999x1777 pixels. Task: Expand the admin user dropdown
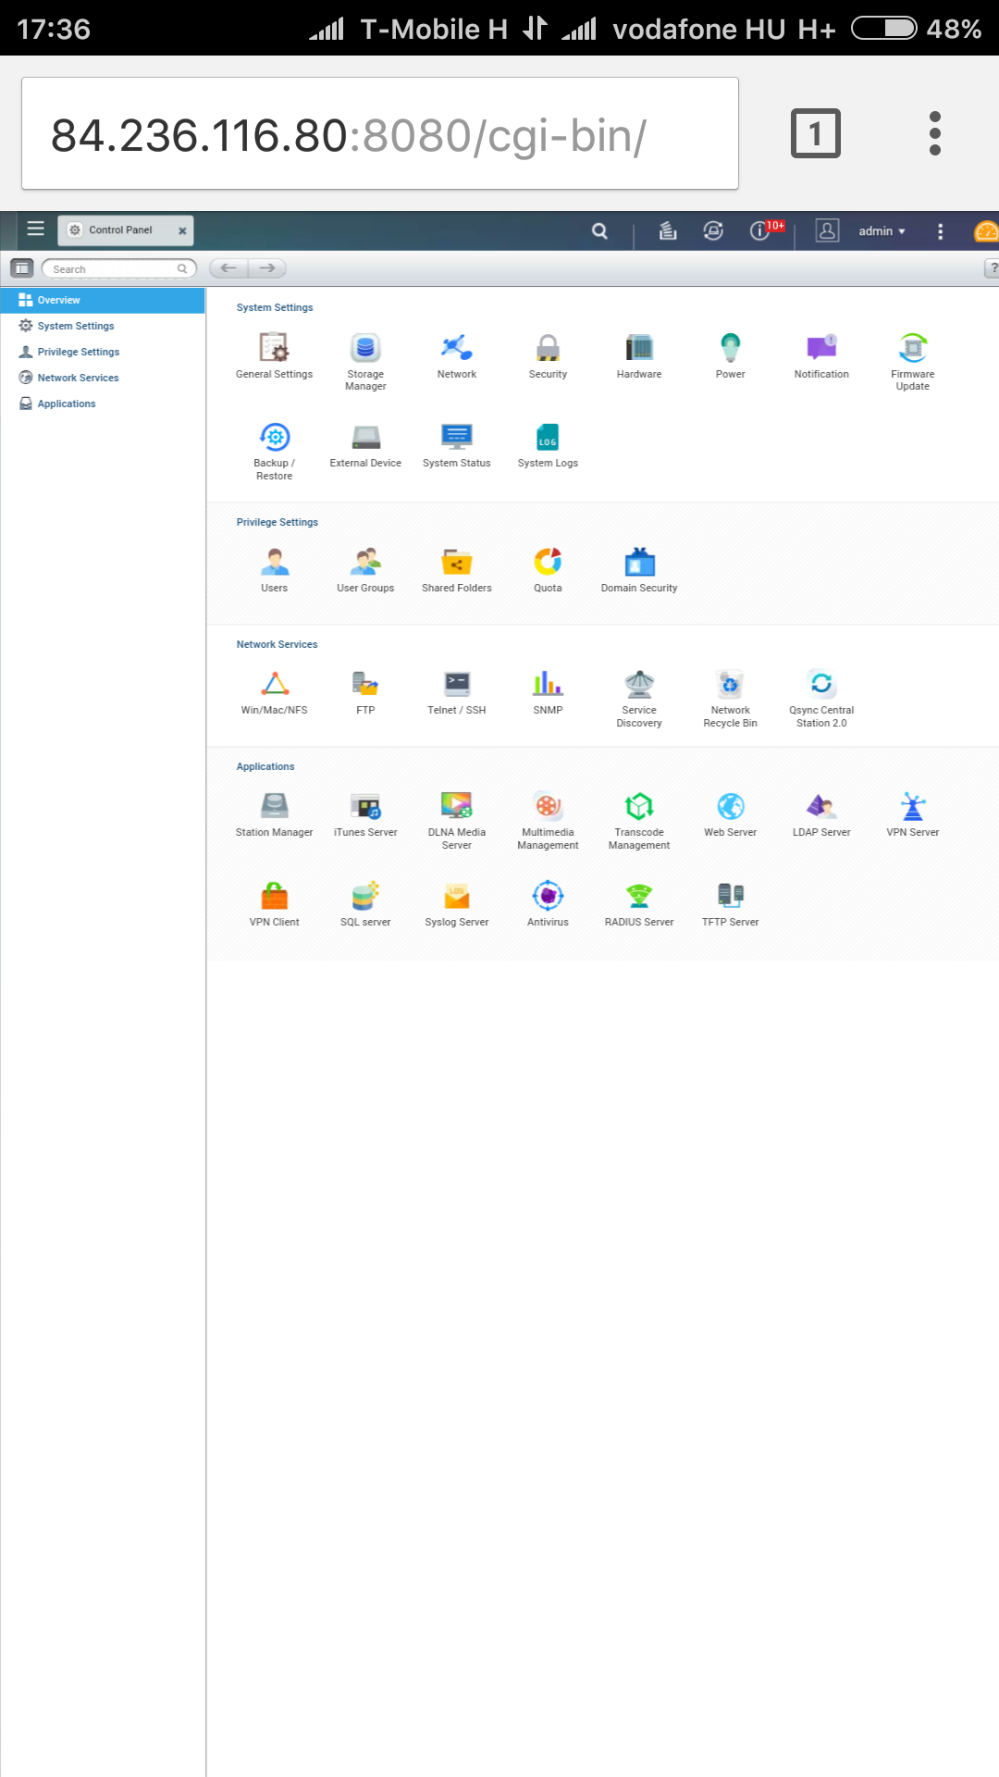click(x=881, y=231)
